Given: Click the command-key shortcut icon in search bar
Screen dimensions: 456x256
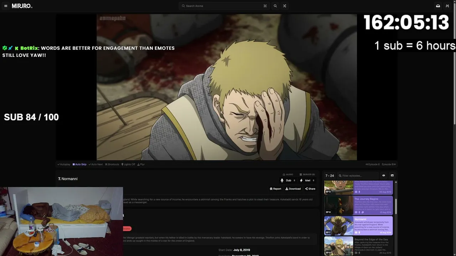Looking at the screenshot, I should [x=265, y=6].
